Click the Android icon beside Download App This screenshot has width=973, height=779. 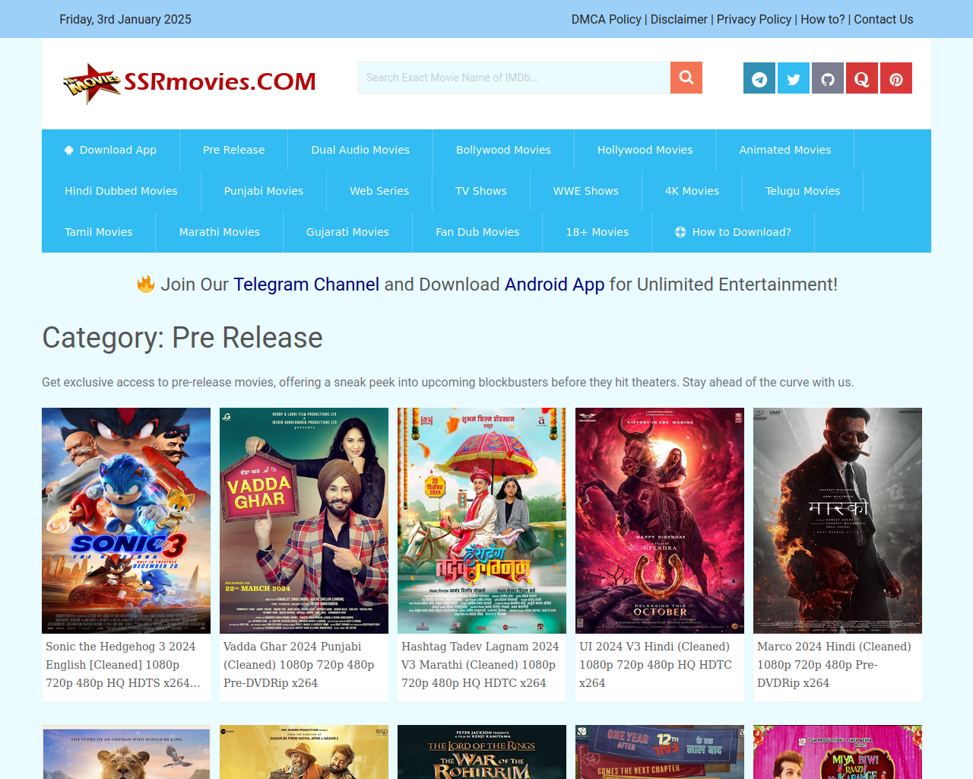coord(69,150)
